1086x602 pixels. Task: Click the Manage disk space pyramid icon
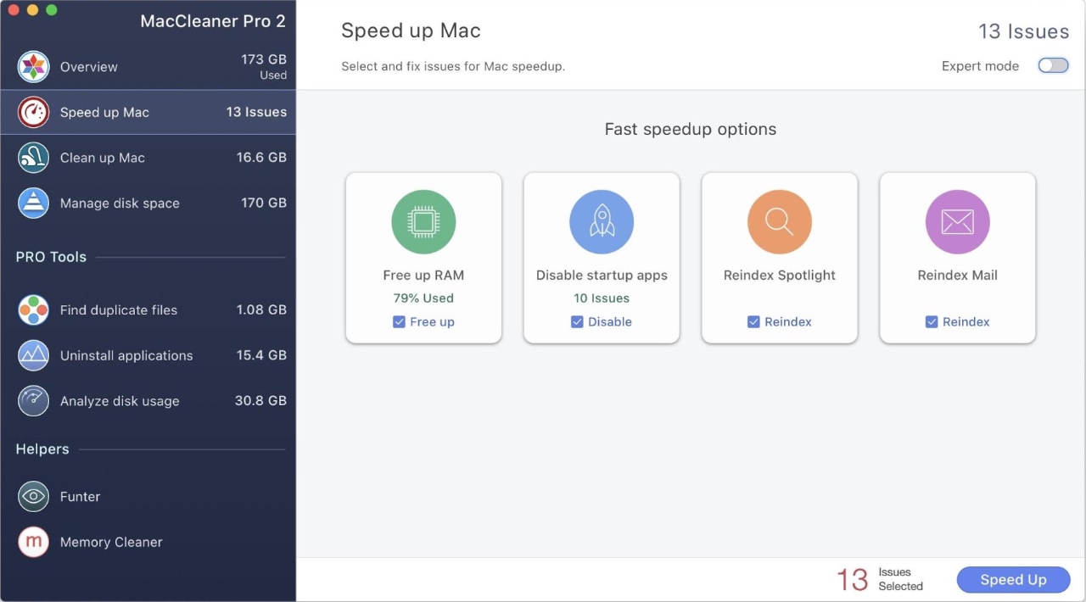[33, 203]
